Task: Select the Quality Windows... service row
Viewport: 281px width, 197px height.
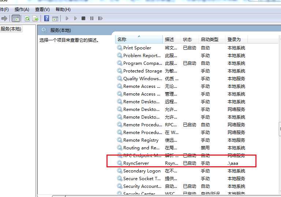Action: point(181,79)
